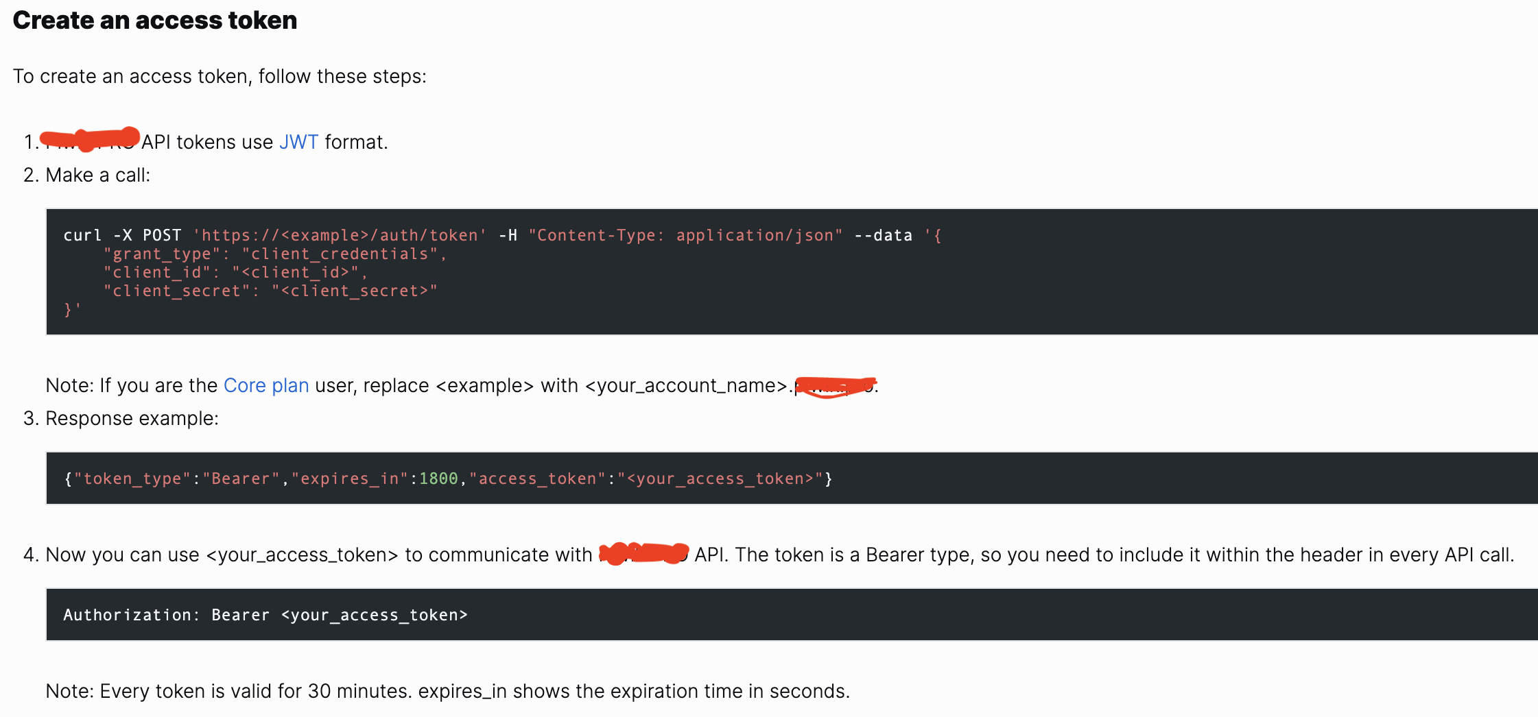
Task: Click the "client_secret" line in code block
Action: 270,291
